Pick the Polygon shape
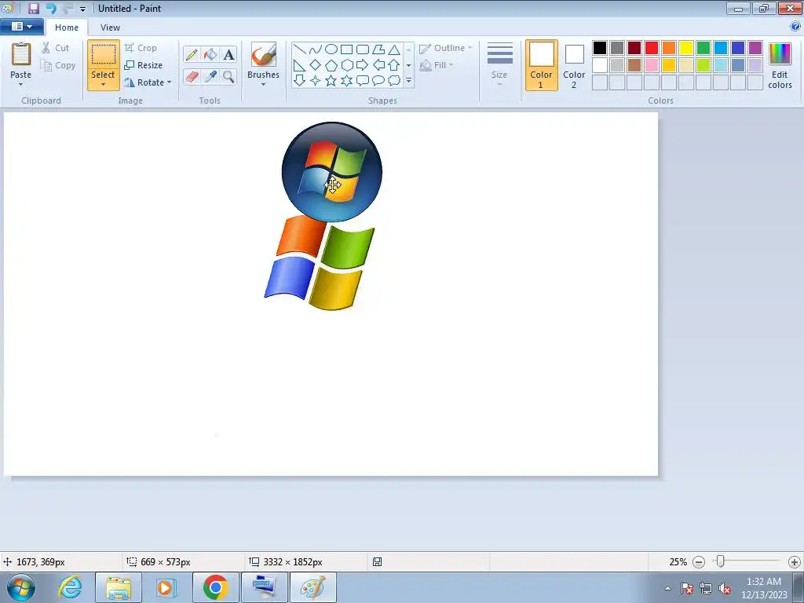This screenshot has width=804, height=603. tap(378, 49)
